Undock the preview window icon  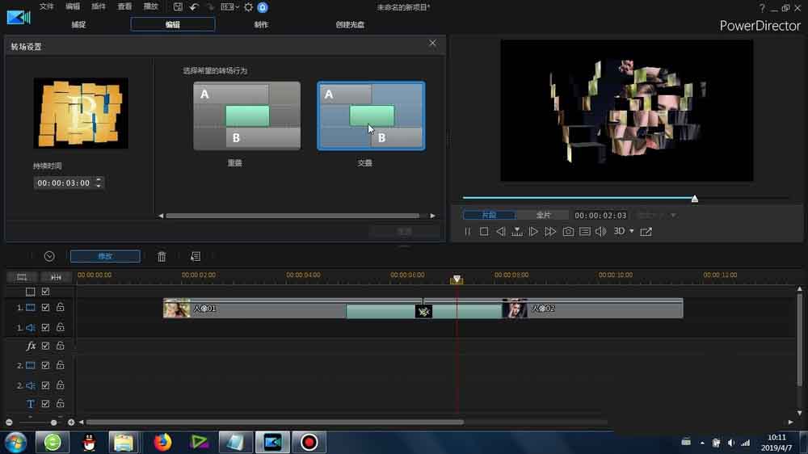pyautogui.click(x=646, y=231)
